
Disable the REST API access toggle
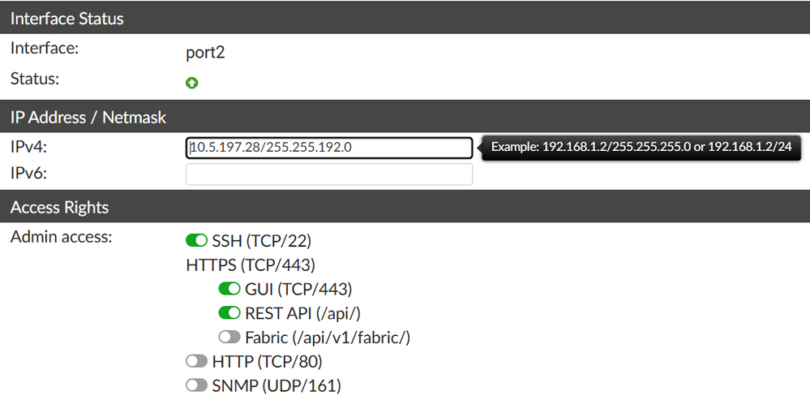229,313
